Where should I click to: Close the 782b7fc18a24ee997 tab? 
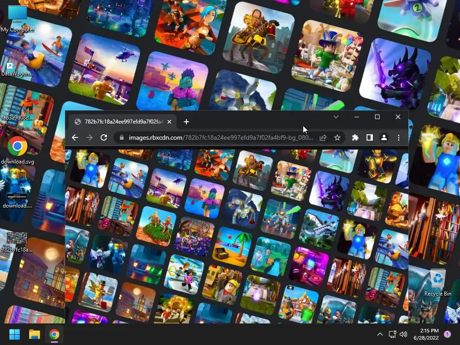[169, 122]
